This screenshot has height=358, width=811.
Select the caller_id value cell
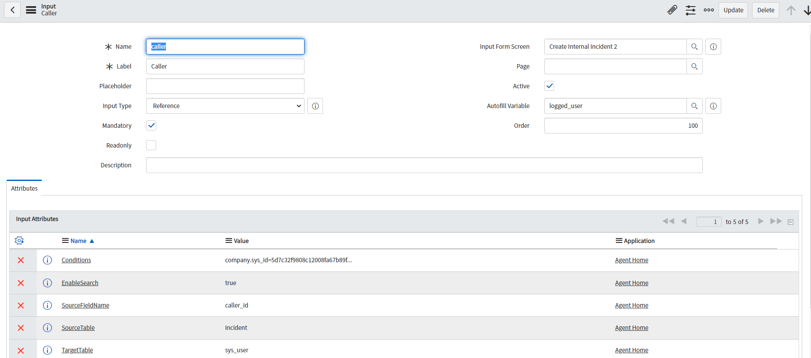click(237, 305)
